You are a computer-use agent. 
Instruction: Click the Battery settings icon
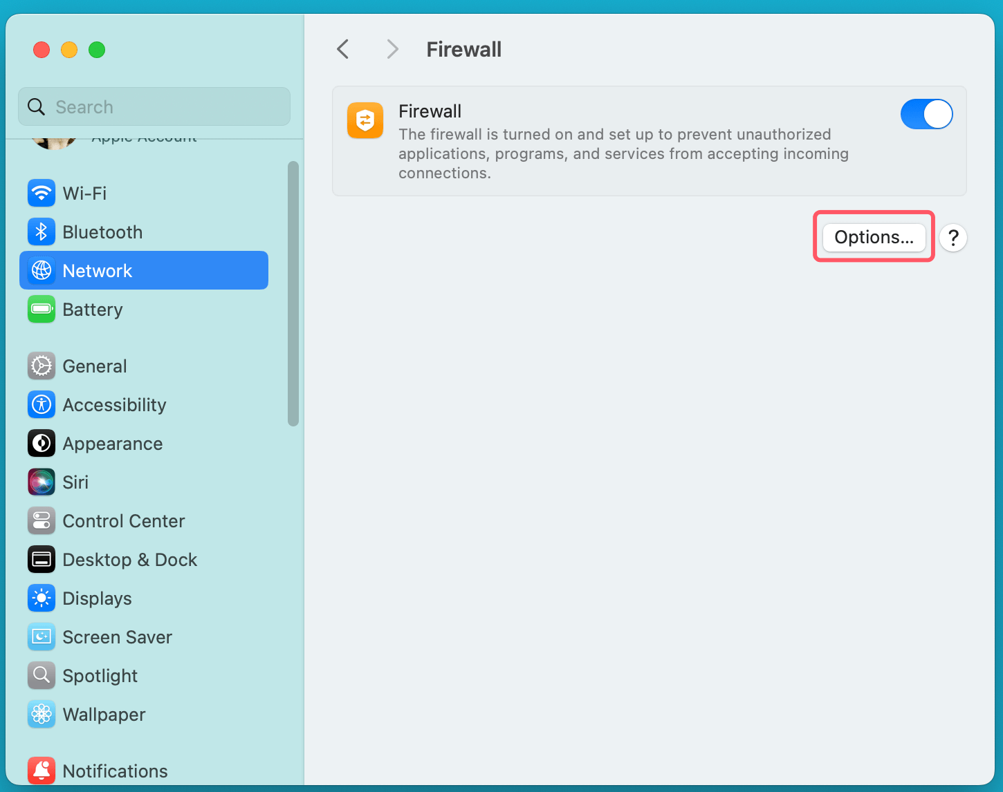(42, 309)
